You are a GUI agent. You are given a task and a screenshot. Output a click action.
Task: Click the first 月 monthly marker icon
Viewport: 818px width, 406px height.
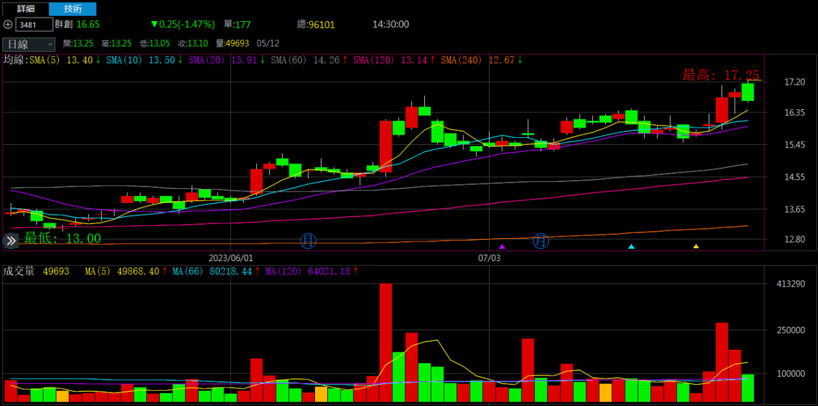(x=309, y=241)
